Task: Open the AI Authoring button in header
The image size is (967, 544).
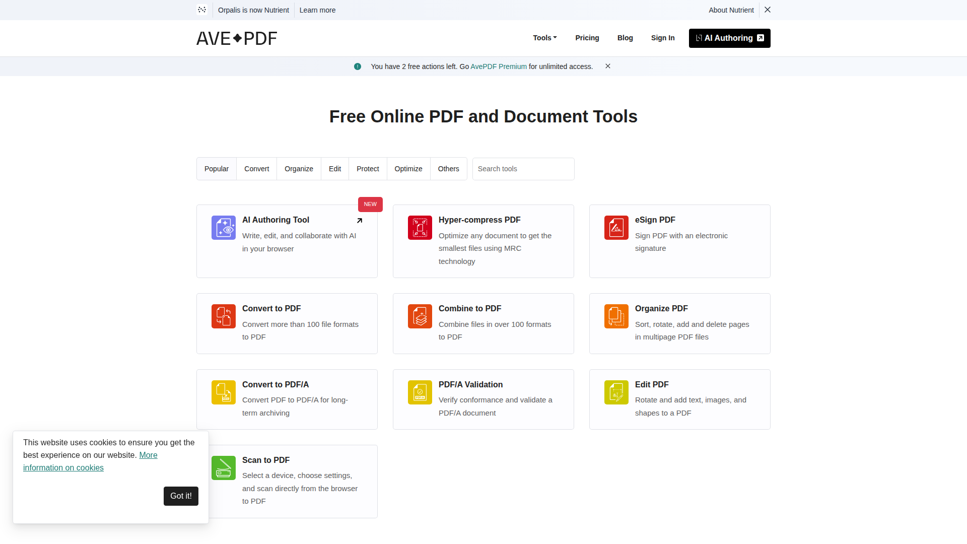Action: tap(730, 38)
